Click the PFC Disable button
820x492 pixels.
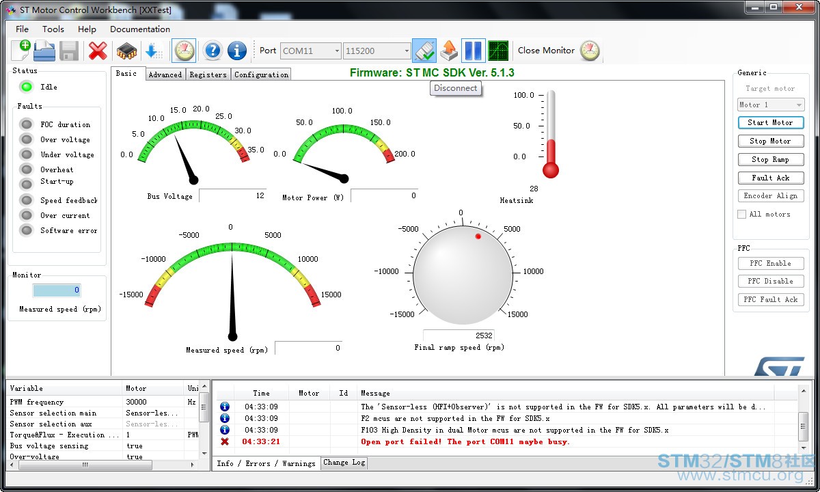click(x=771, y=282)
